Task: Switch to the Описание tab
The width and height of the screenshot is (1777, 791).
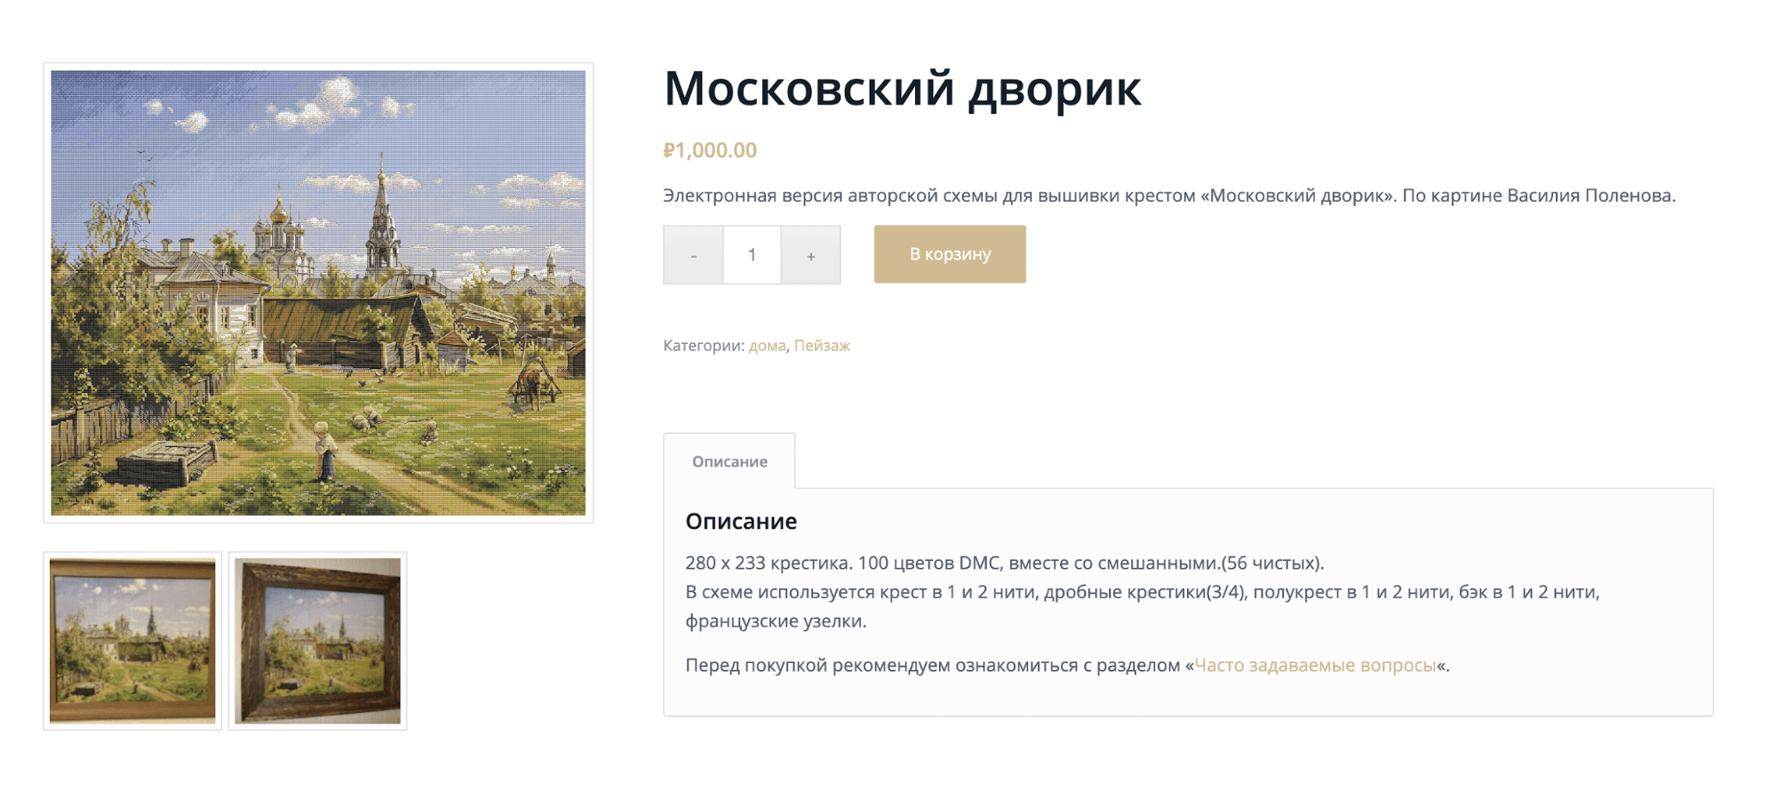Action: (729, 461)
